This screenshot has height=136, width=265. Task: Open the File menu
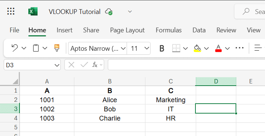(14, 30)
